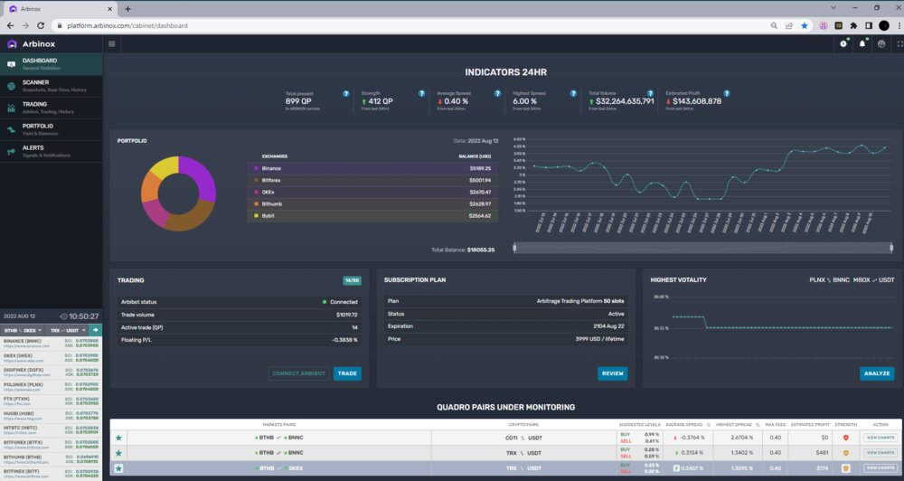
Task: Click help icon next to Total present
Action: pyautogui.click(x=346, y=93)
